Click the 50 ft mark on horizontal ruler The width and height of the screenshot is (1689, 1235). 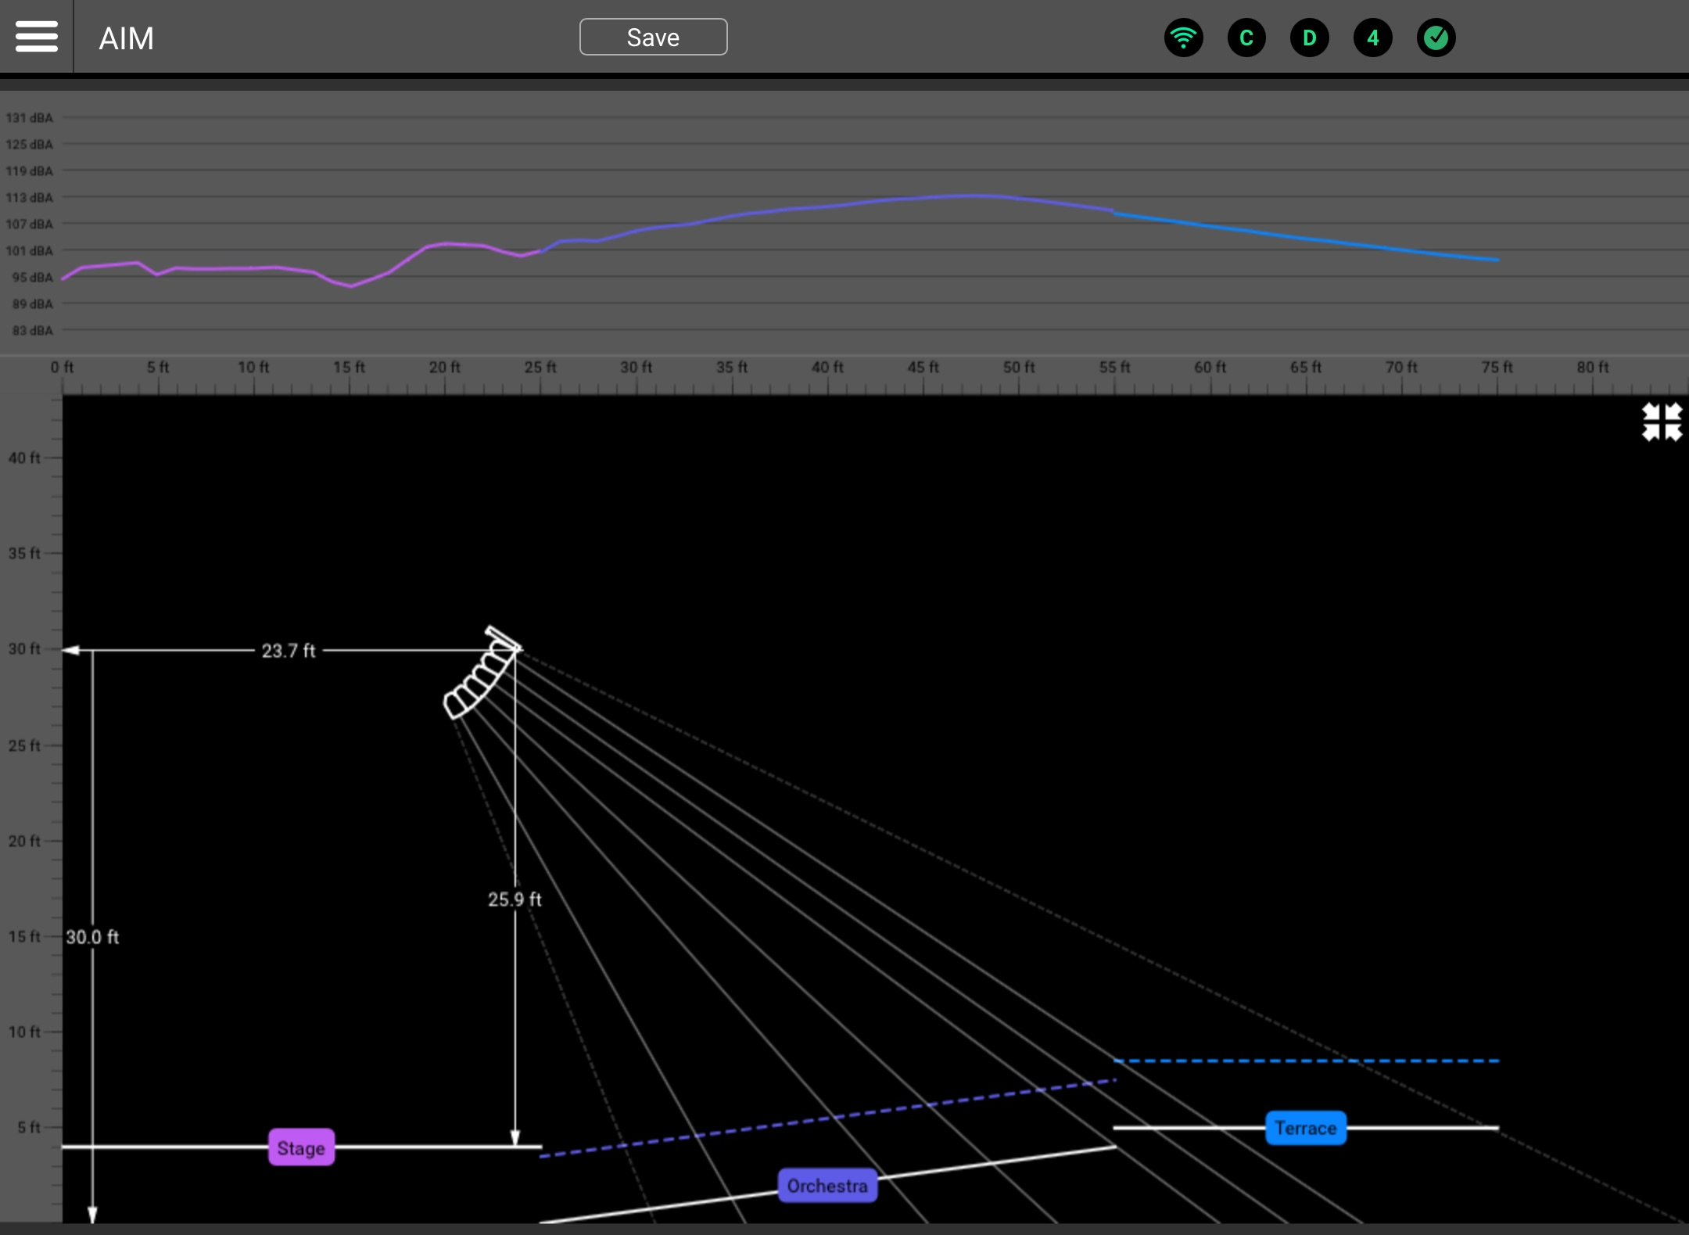(1019, 368)
